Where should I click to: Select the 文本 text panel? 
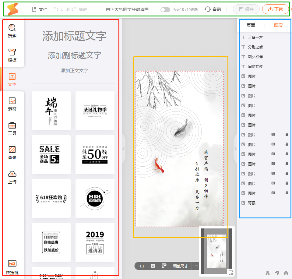click(12, 79)
